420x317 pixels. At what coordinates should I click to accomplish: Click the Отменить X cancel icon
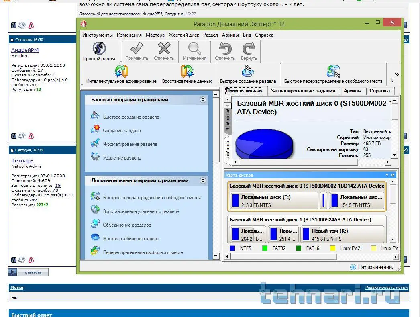click(x=164, y=49)
